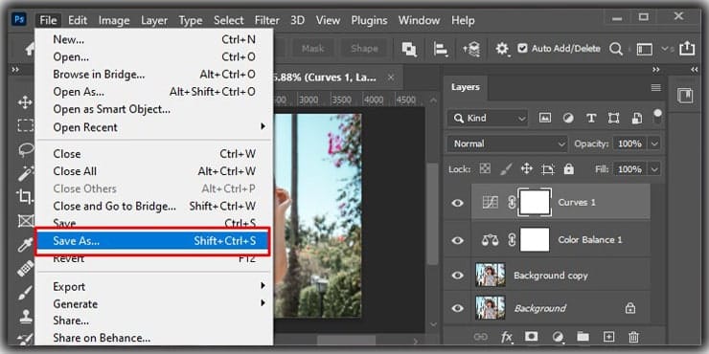Open the layer styles fx menu
This screenshot has height=354, width=709.
coord(507,337)
